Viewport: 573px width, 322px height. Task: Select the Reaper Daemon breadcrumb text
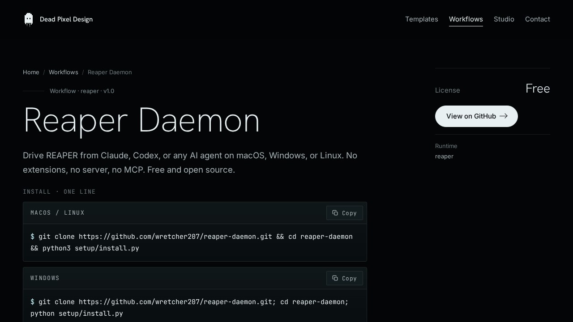click(110, 72)
